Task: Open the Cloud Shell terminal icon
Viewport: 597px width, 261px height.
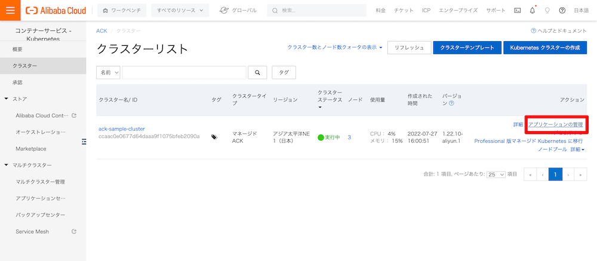Action: tap(516, 10)
